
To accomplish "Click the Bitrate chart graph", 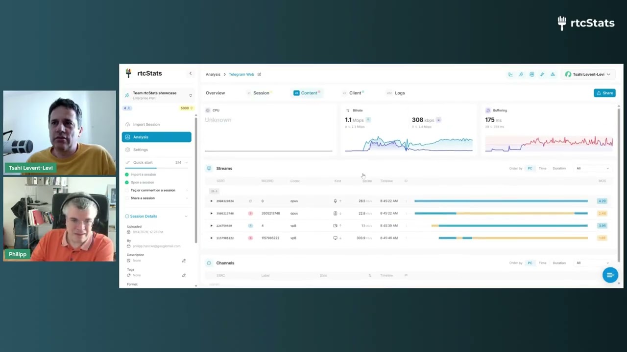I will click(x=409, y=143).
